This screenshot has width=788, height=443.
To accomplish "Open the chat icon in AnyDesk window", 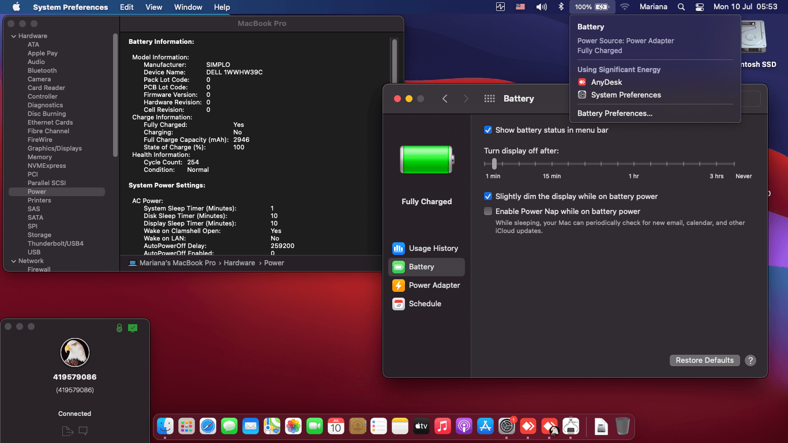I will pyautogui.click(x=83, y=430).
